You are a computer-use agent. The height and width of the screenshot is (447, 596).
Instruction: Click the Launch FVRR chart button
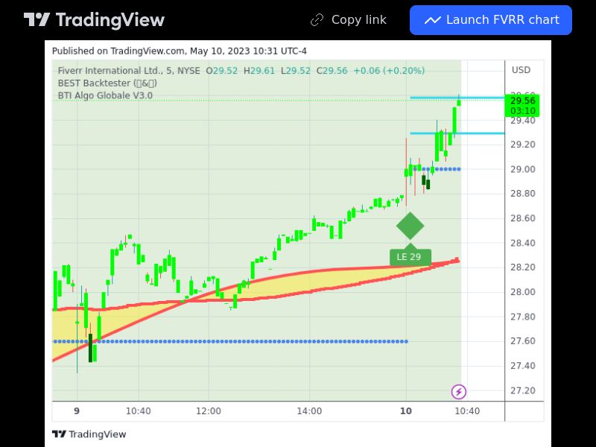491,20
